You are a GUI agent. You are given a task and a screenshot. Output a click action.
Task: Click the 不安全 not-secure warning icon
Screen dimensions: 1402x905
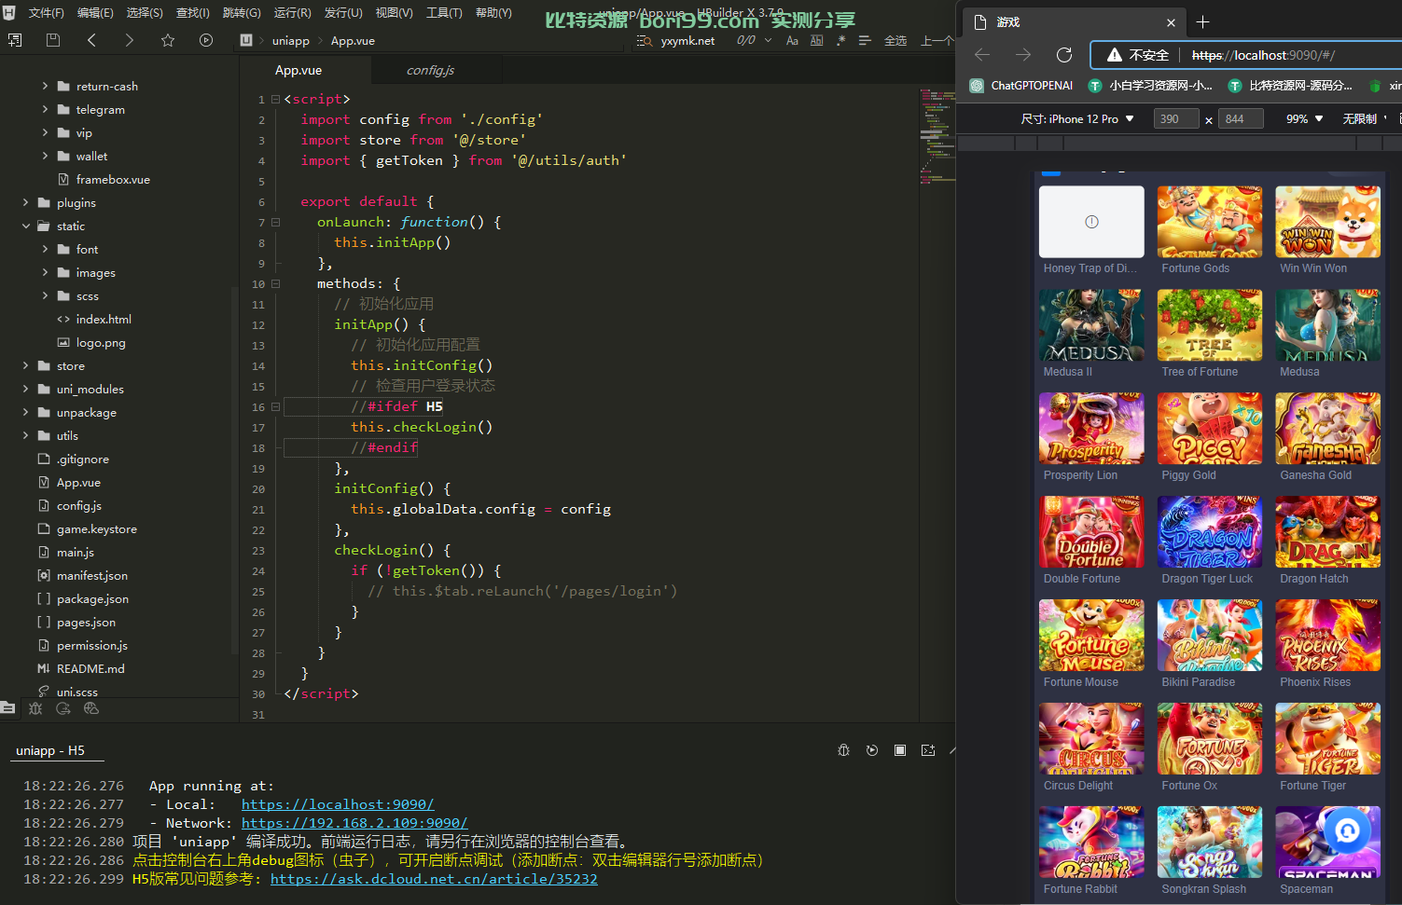coord(1115,55)
